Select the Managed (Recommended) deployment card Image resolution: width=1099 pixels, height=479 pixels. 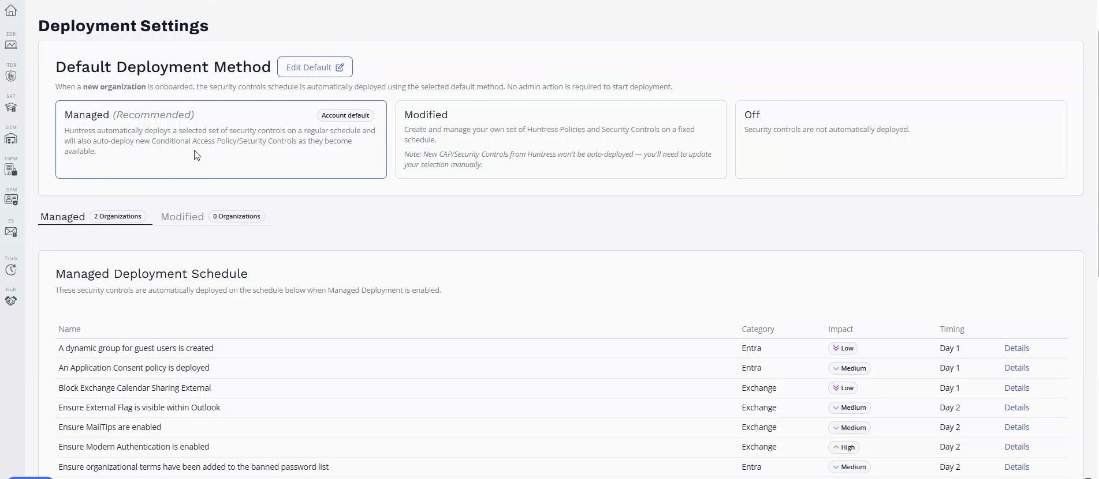pos(221,139)
